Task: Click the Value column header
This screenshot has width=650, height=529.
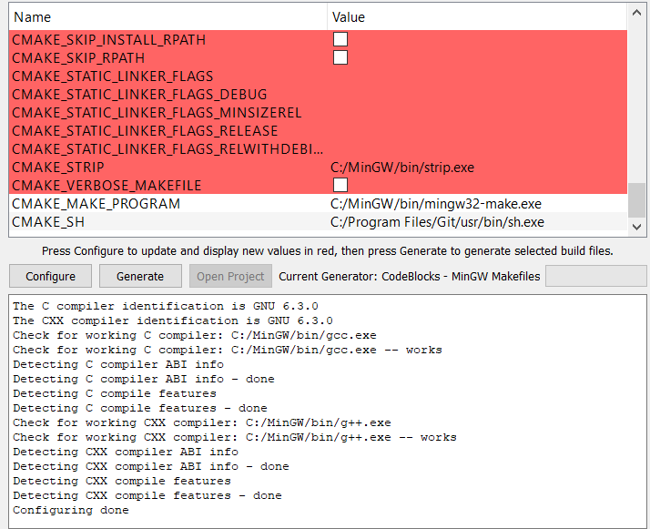Action: [477, 17]
